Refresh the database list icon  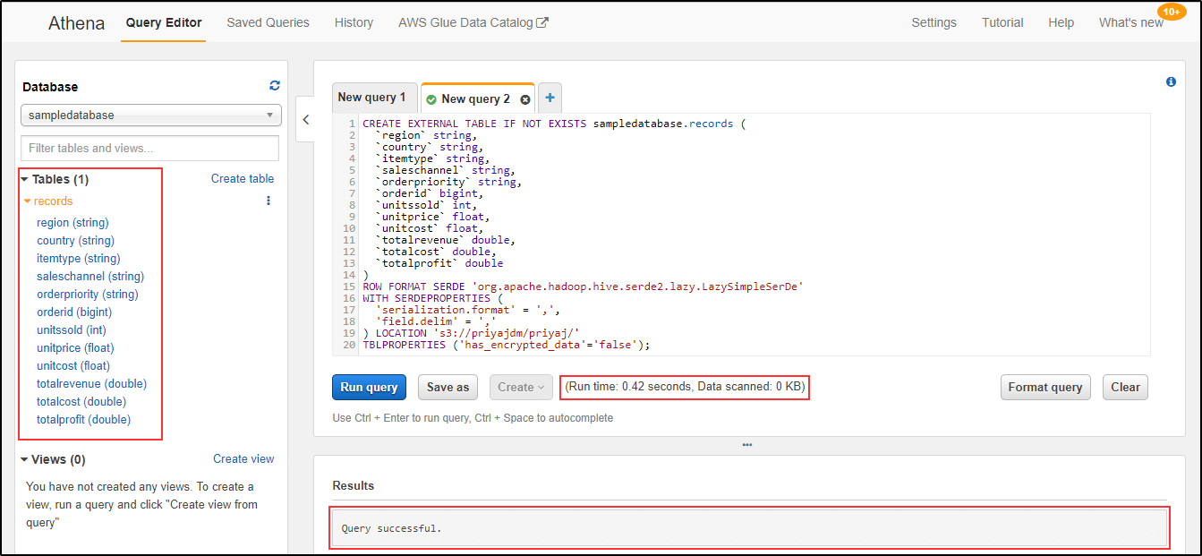coord(275,86)
